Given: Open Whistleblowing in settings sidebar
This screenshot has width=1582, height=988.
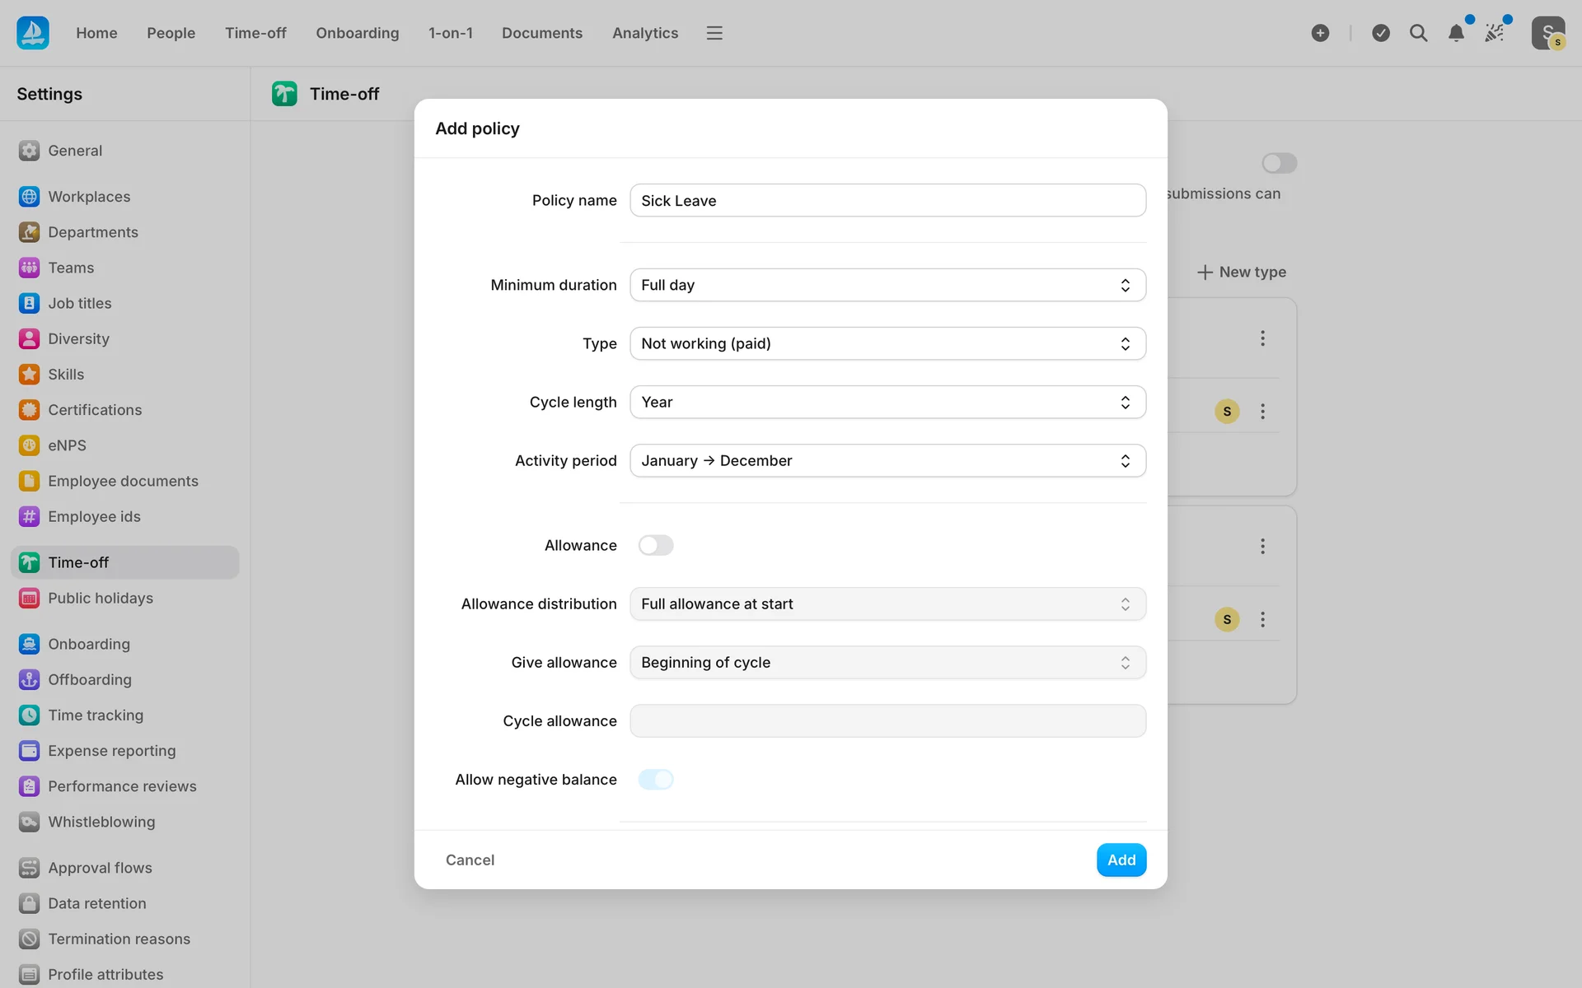Looking at the screenshot, I should pyautogui.click(x=101, y=822).
